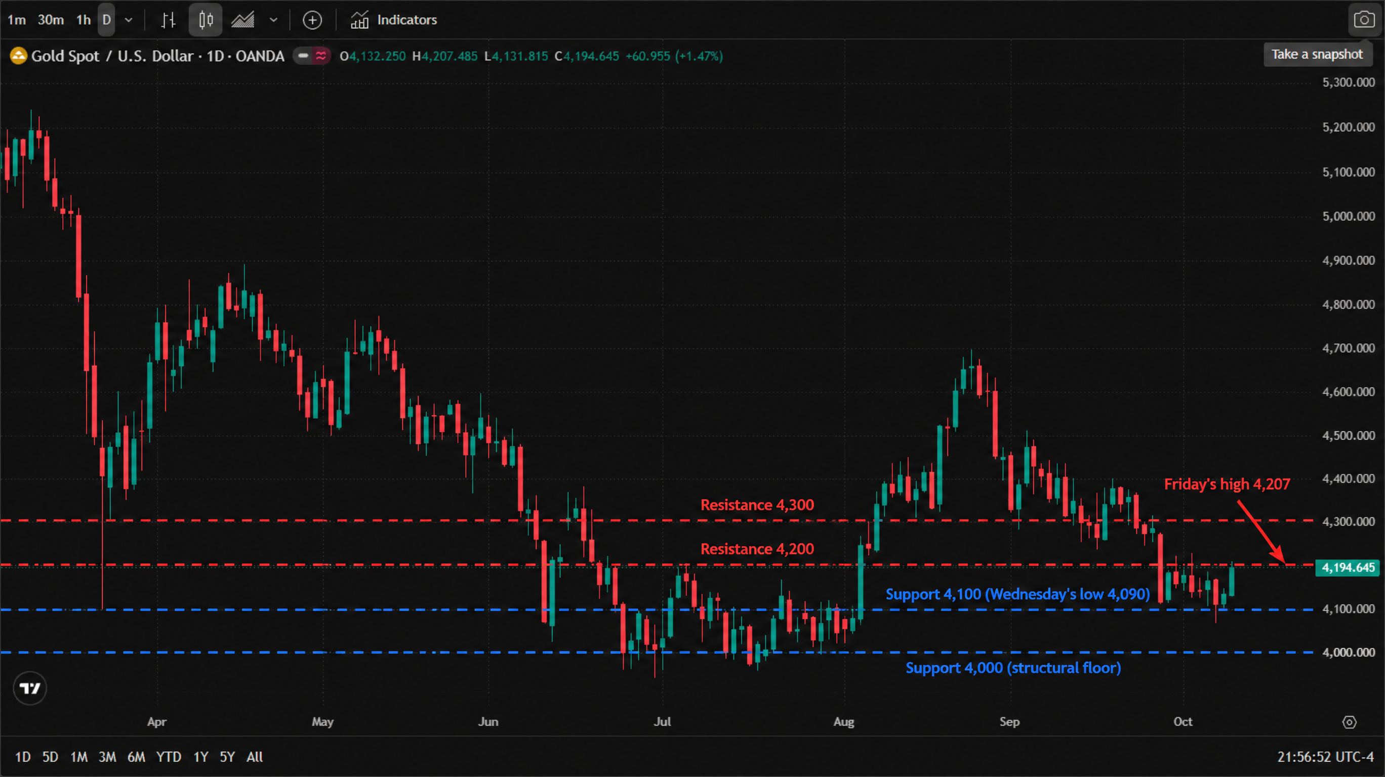The width and height of the screenshot is (1385, 777).
Task: Click the Resistance 4,300 annotation
Action: click(x=757, y=505)
